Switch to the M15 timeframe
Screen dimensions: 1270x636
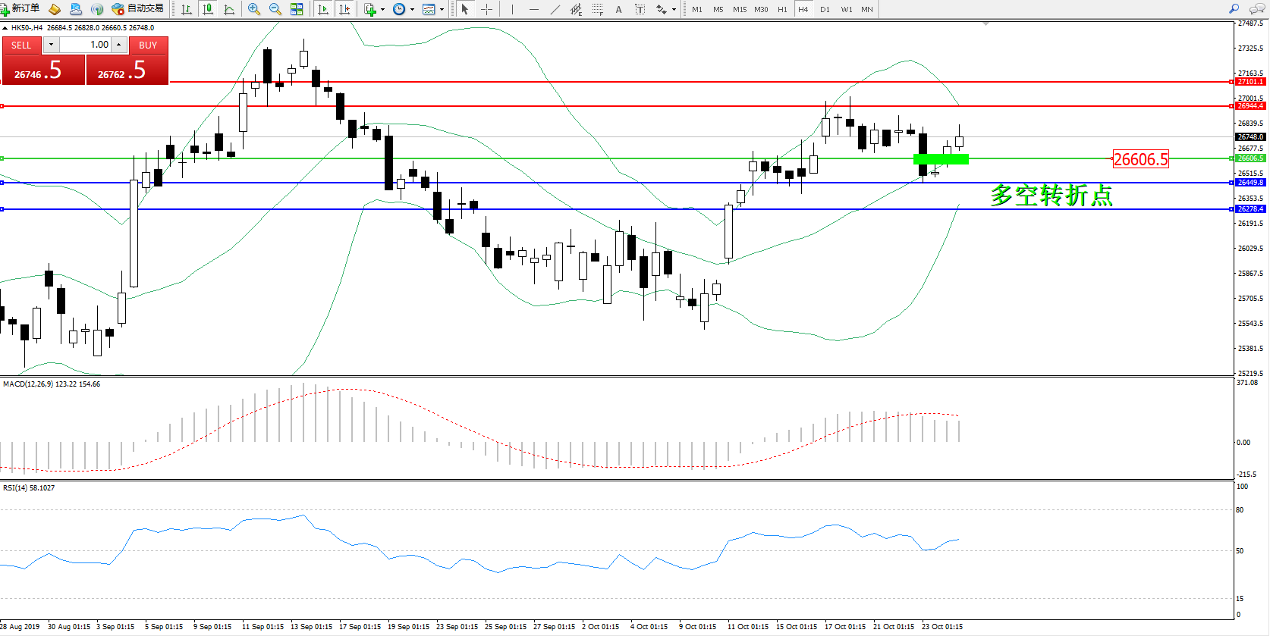click(739, 10)
